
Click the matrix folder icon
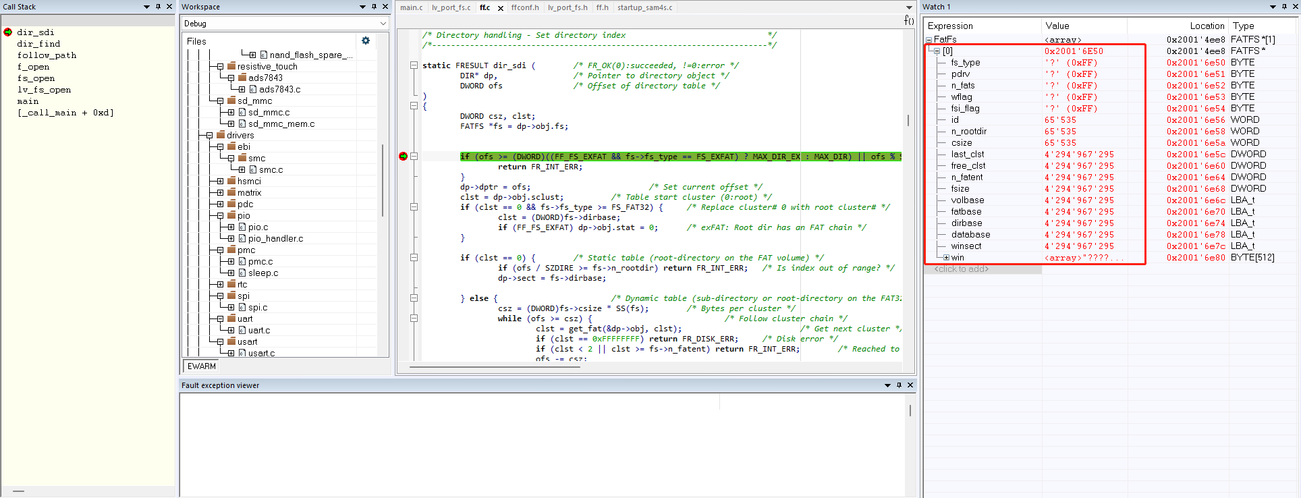pyautogui.click(x=231, y=192)
